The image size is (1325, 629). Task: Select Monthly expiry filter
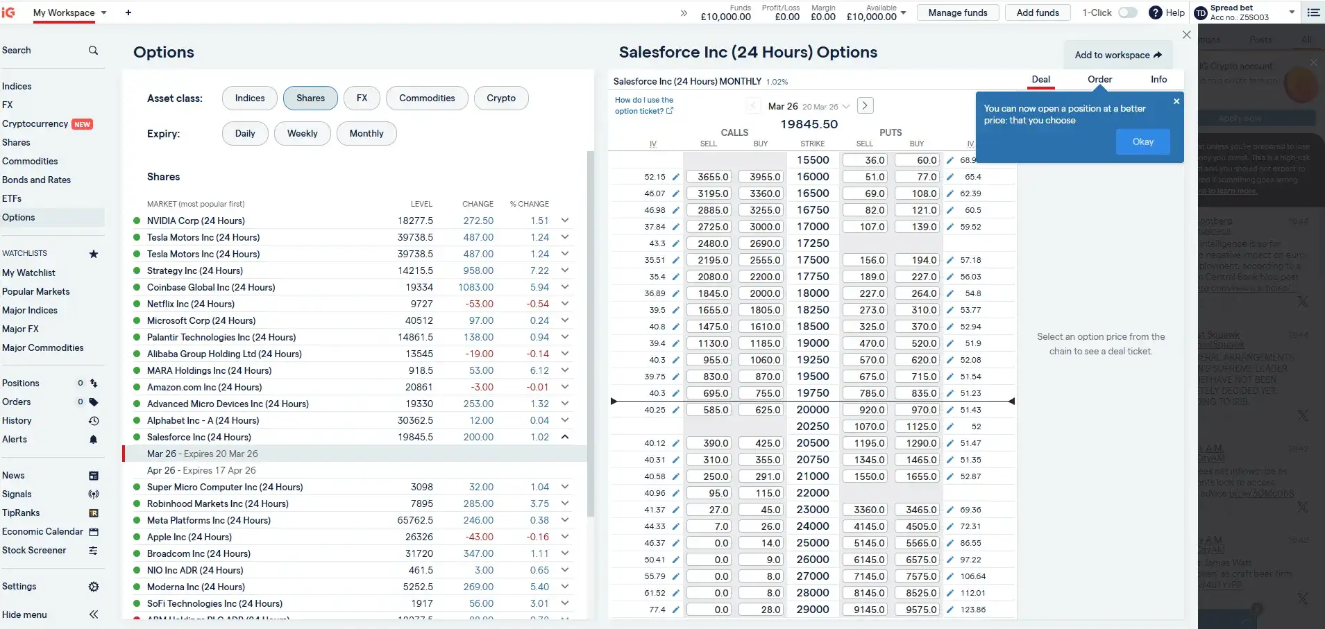tap(366, 134)
